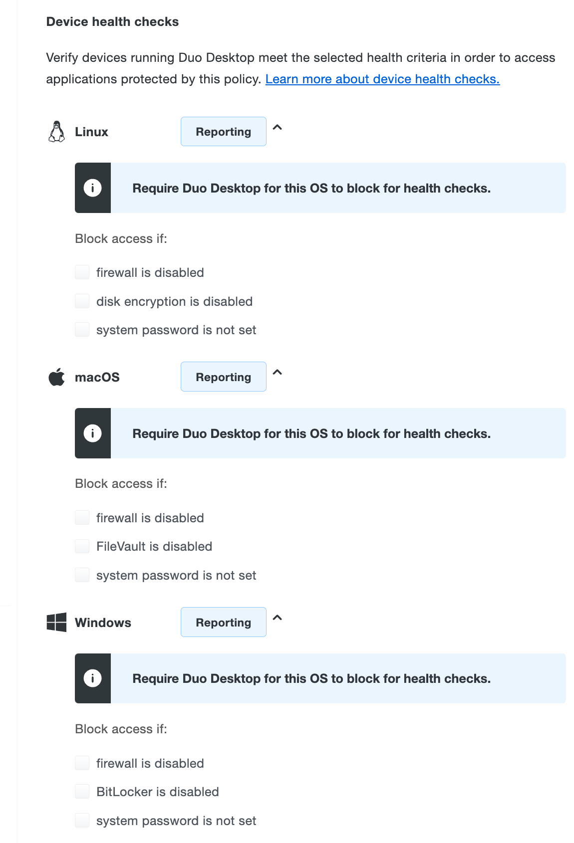Check system password is not set for Windows
The image size is (574, 843).
[82, 820]
